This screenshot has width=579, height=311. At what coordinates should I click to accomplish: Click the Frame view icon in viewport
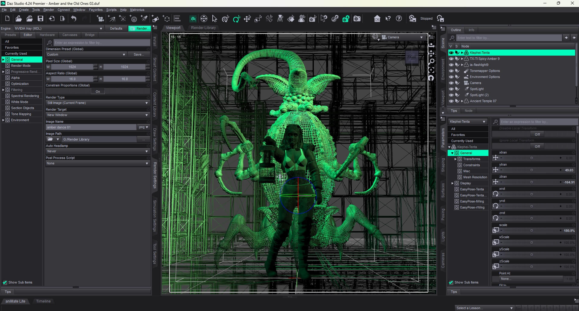[431, 70]
